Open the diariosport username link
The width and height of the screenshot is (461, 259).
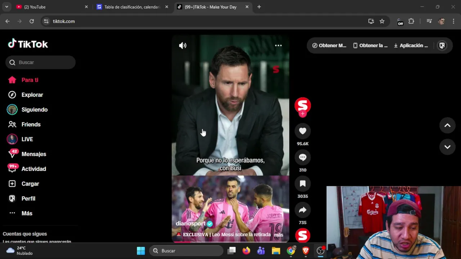coord(191,224)
